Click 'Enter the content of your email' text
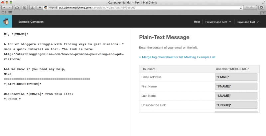Screen dimensions: 266x136 pos(168,48)
